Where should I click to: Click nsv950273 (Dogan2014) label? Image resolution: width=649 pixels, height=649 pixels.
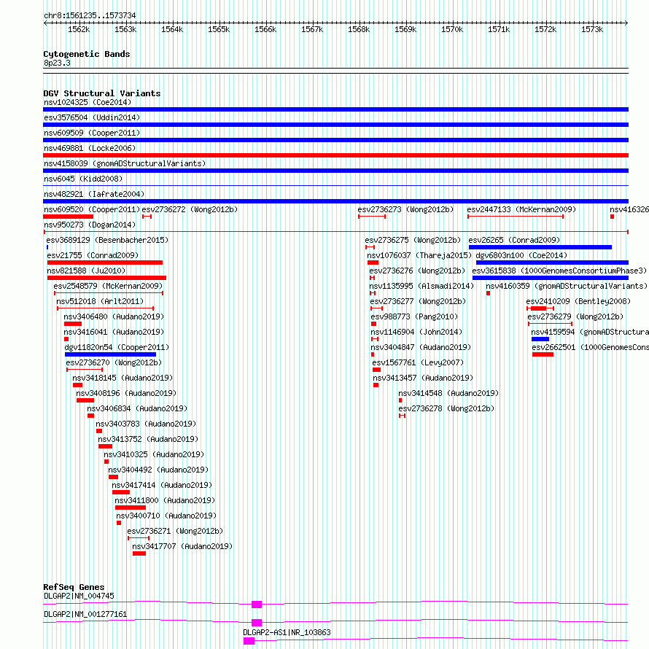[90, 225]
